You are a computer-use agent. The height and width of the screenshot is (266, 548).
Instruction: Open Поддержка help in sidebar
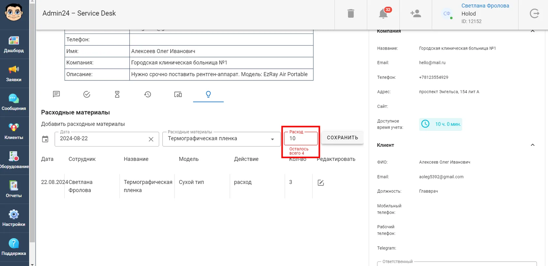pyautogui.click(x=14, y=247)
